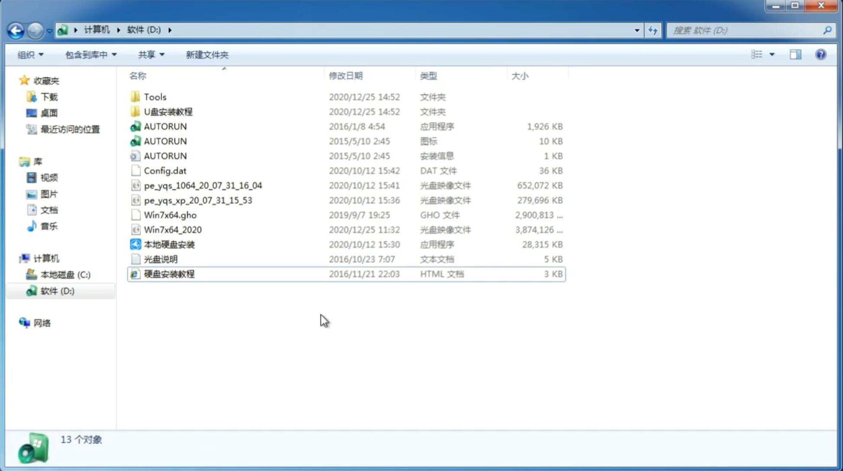Open the Tools folder
Image resolution: width=843 pixels, height=471 pixels.
coord(155,97)
